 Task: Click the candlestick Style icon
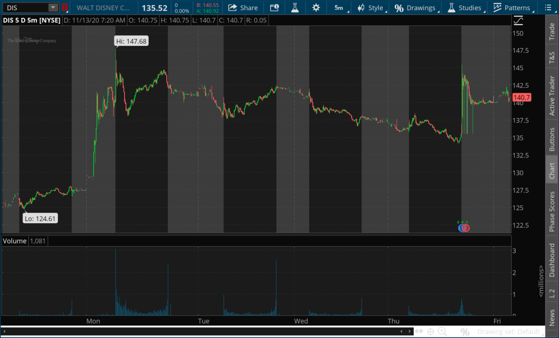pos(361,7)
